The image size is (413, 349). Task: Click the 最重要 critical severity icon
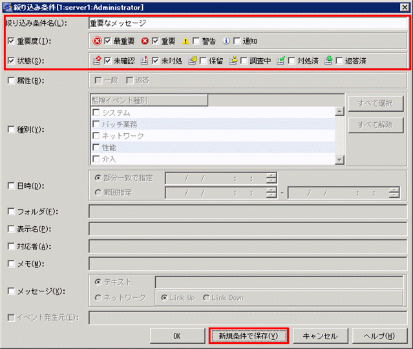(97, 41)
